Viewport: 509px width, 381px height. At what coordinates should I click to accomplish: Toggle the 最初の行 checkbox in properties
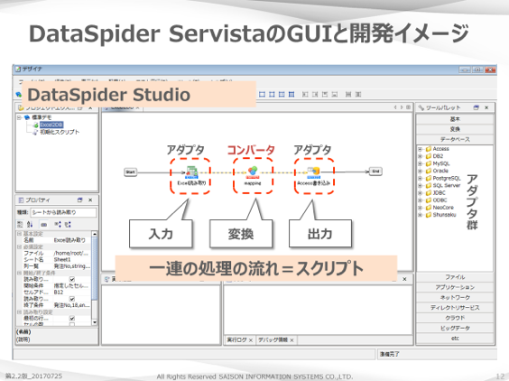click(x=72, y=319)
